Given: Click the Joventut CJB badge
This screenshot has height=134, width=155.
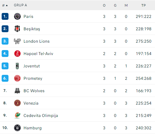Looking at the screenshot, I should point(17,66).
